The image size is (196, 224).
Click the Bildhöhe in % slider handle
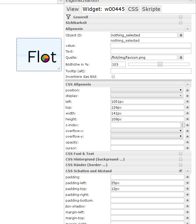[160, 64]
